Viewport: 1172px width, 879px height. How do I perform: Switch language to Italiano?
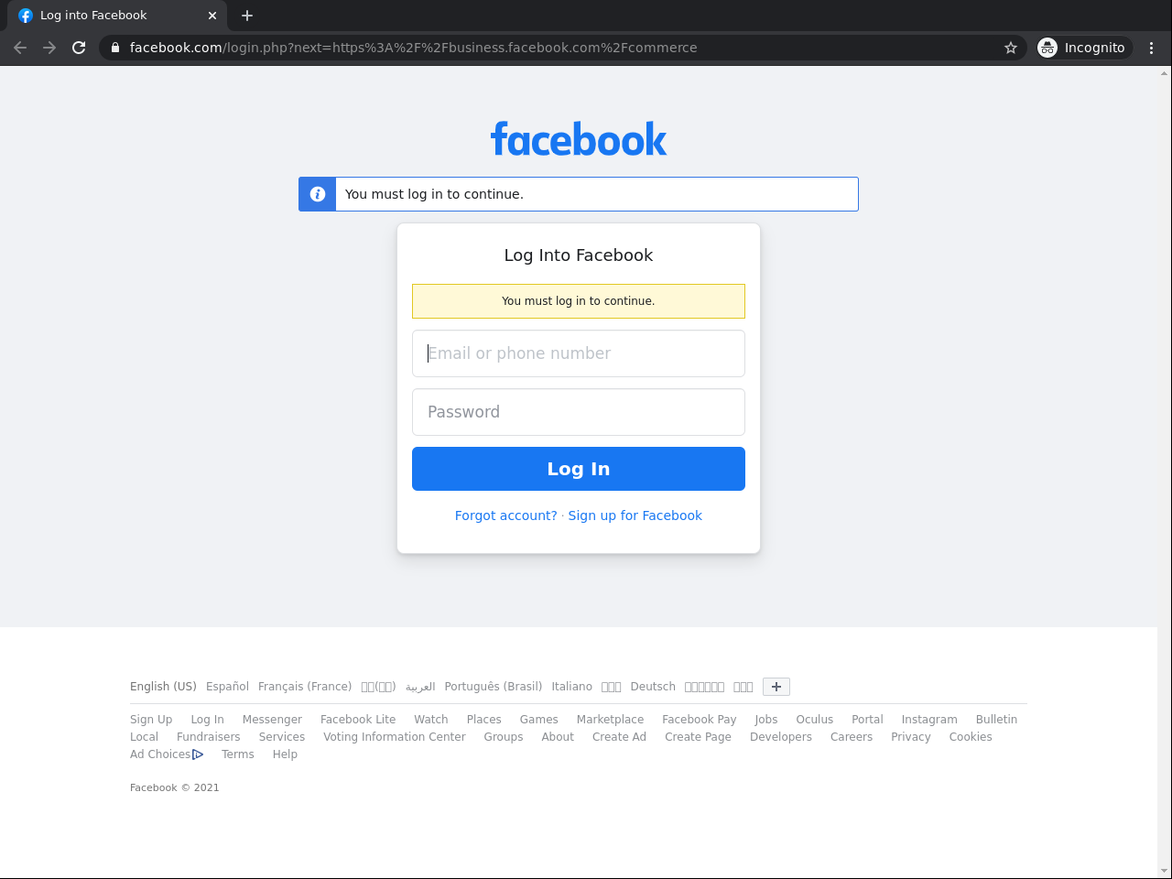click(x=572, y=687)
